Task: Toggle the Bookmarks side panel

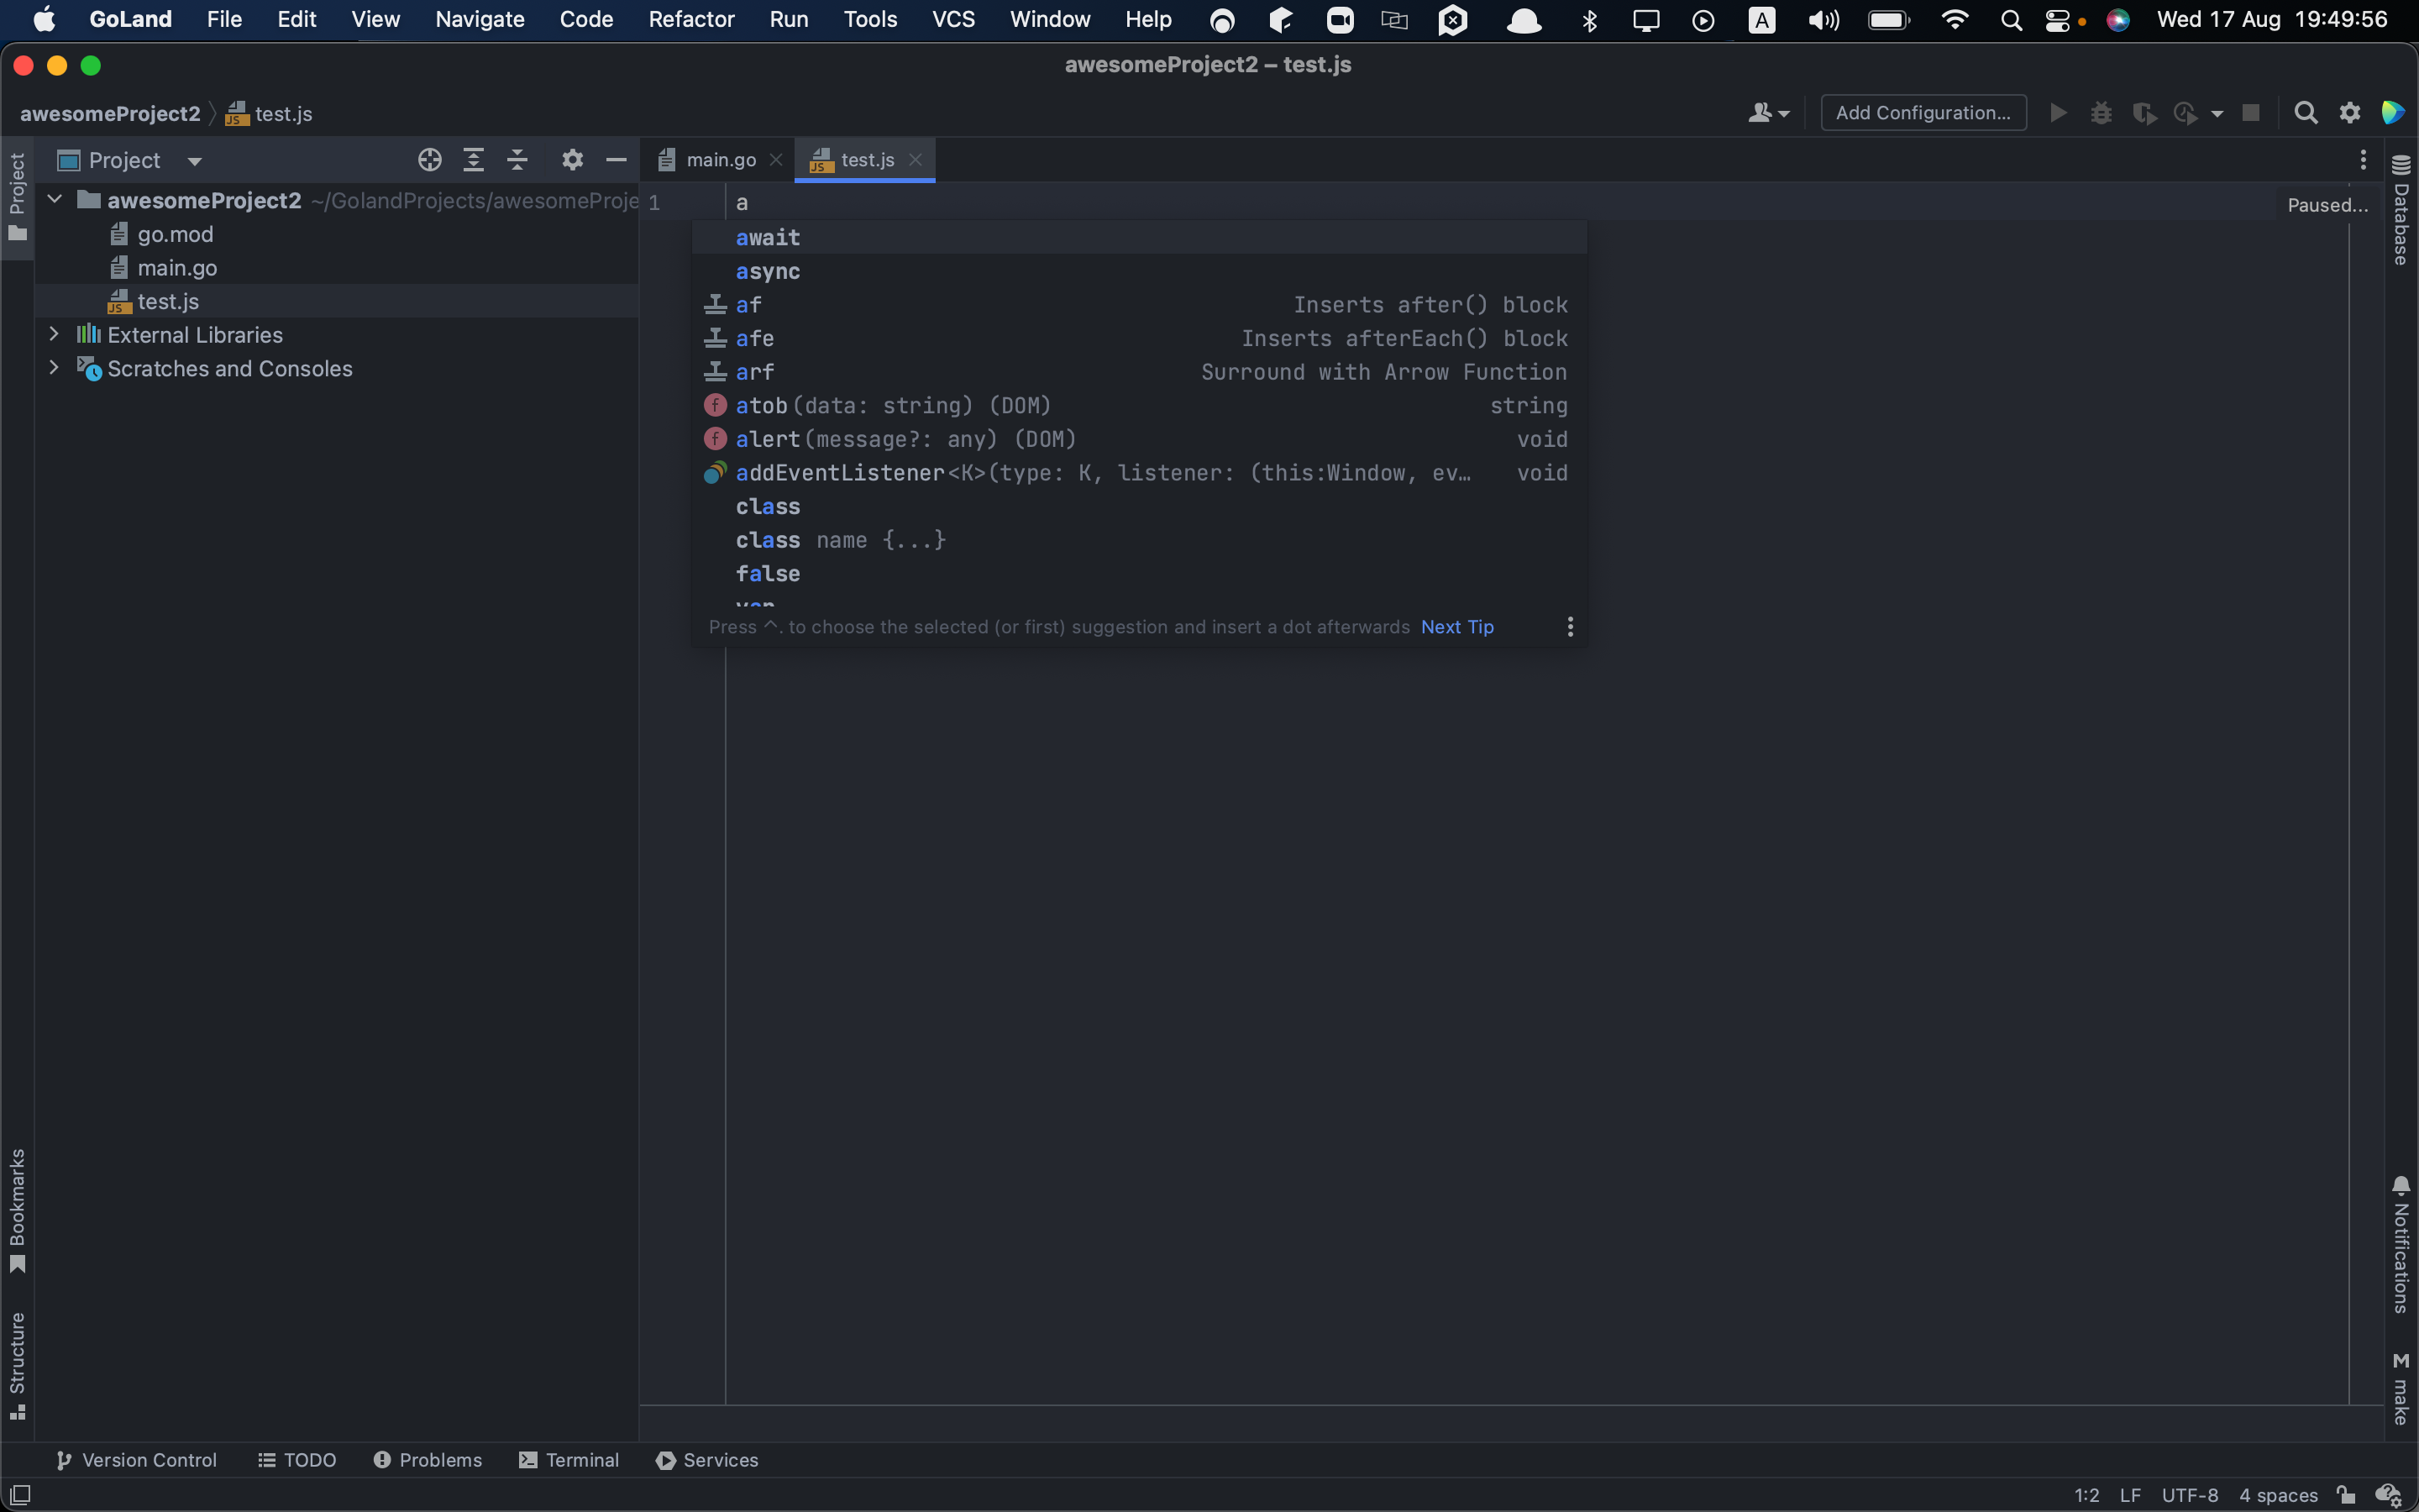Action: (x=17, y=1210)
